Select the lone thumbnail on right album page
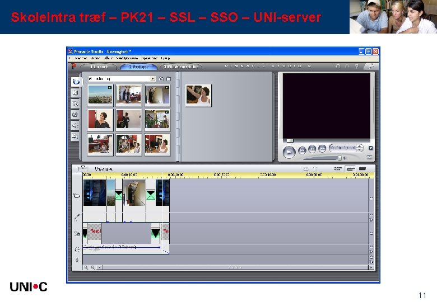Viewport: 437px width, 302px height. [198, 95]
